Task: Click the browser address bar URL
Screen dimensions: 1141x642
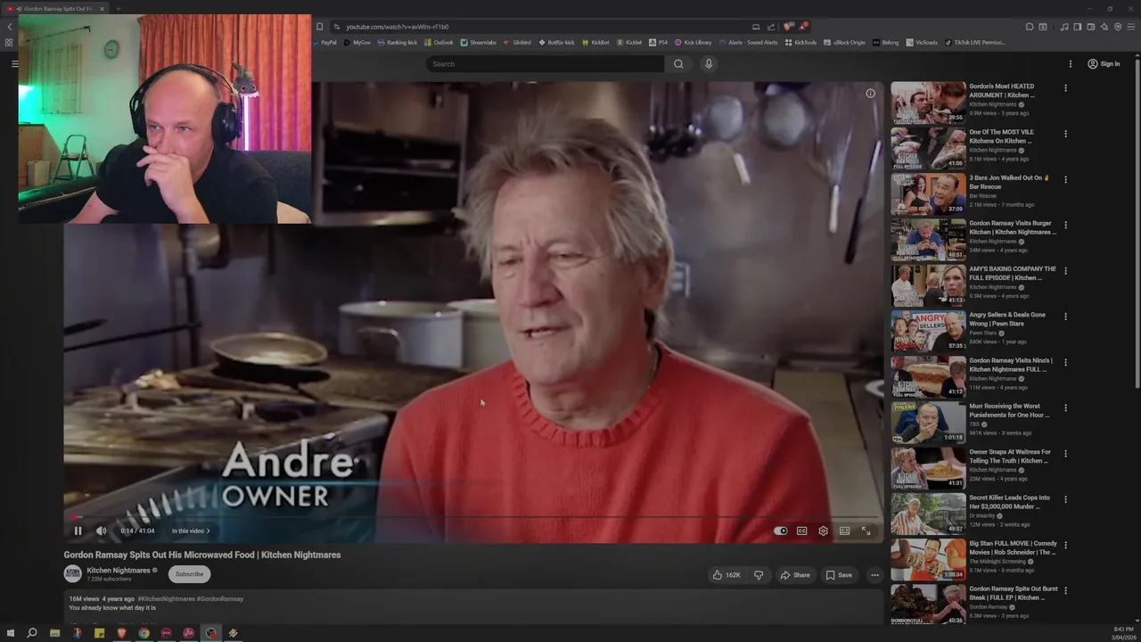Action: pos(398,27)
